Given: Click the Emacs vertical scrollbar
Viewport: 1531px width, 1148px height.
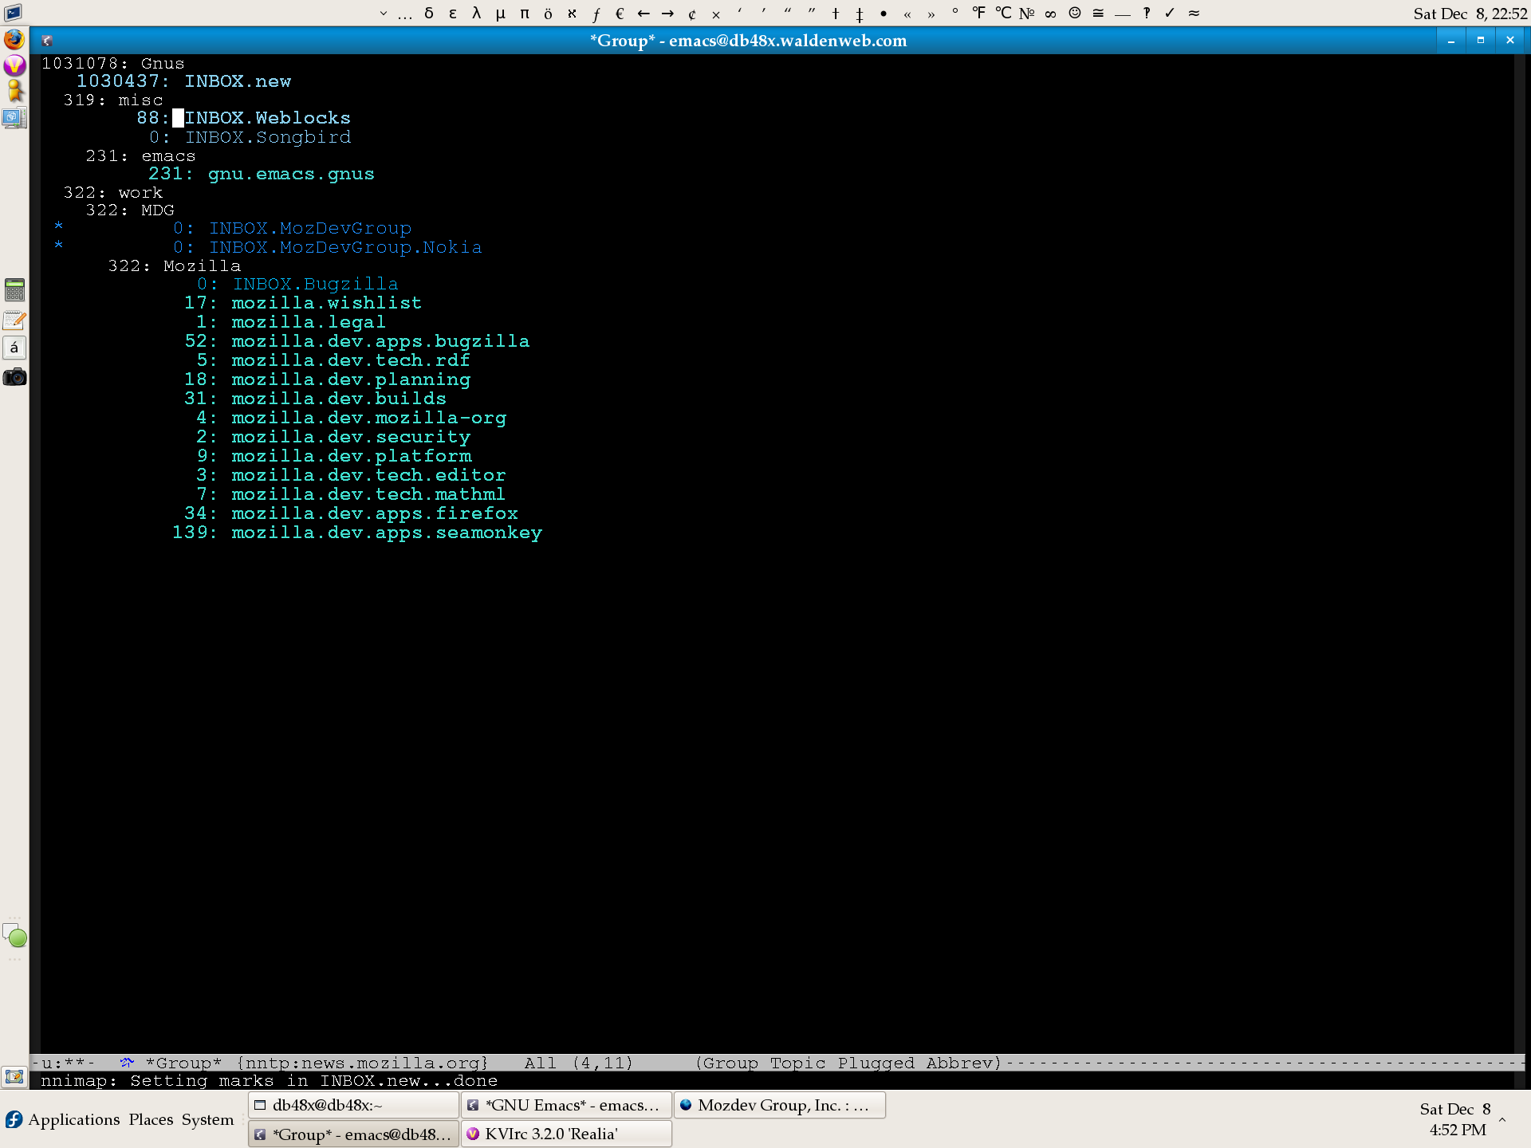Looking at the screenshot, I should 1519,553.
